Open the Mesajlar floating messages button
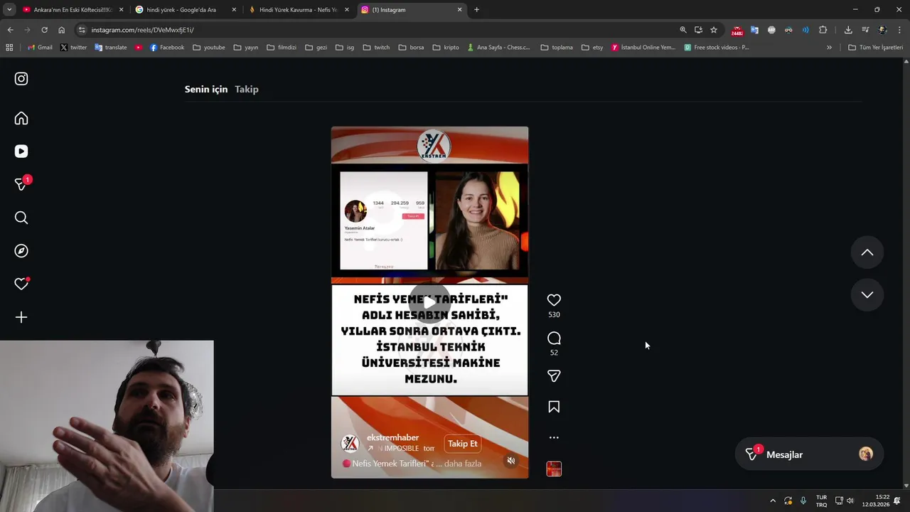The width and height of the screenshot is (910, 512). [809, 454]
